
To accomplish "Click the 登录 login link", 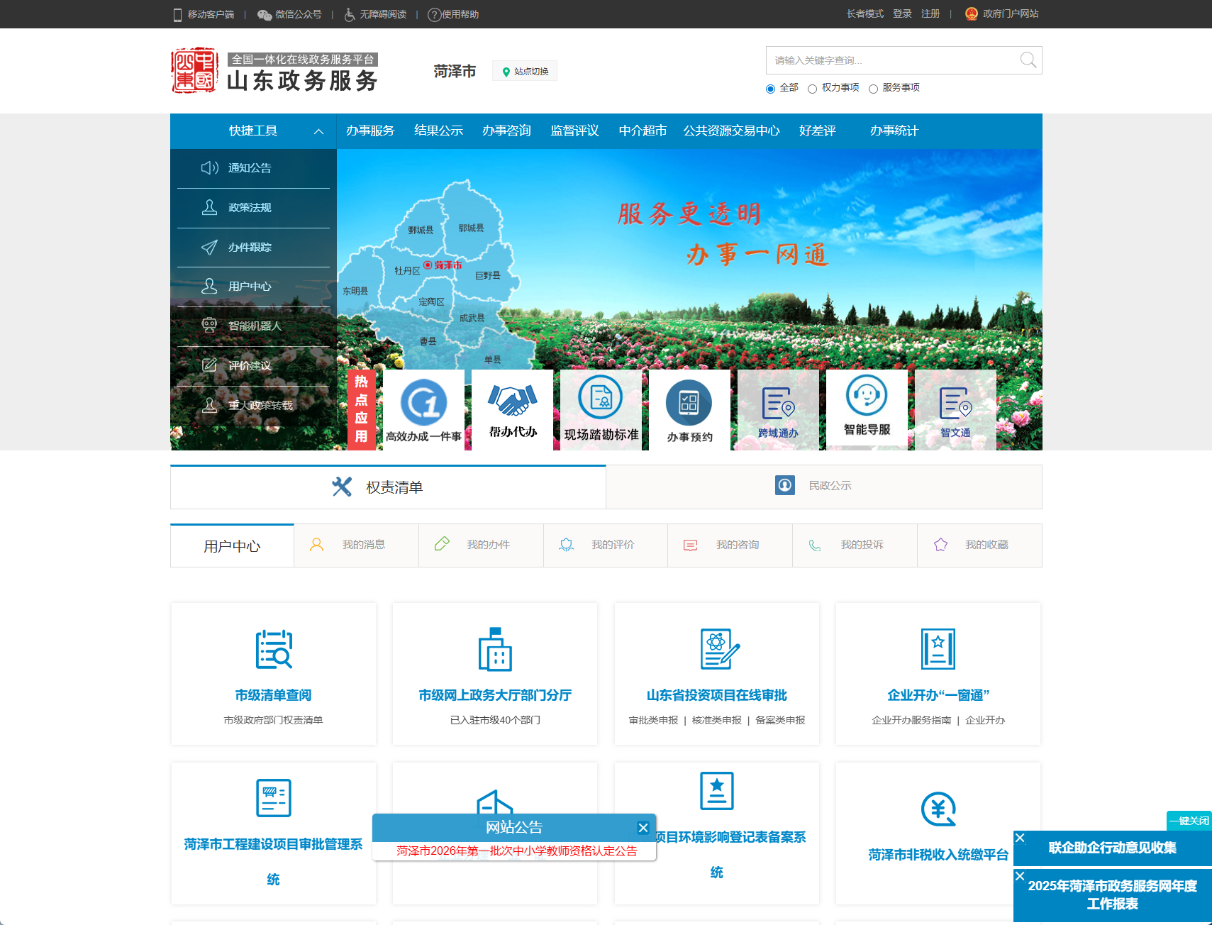I will (901, 13).
